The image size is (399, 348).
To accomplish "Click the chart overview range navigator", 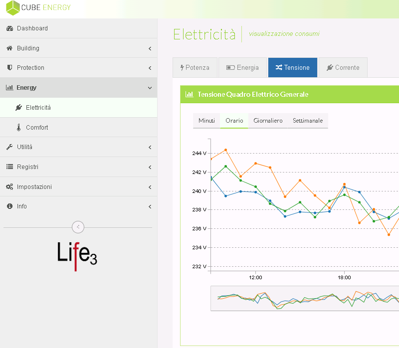I will coord(304,298).
